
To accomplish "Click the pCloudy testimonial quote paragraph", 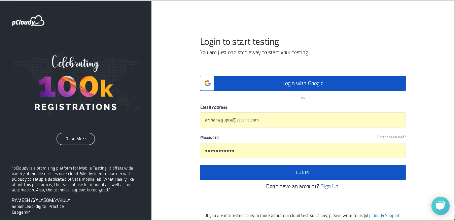I will click(73, 179).
